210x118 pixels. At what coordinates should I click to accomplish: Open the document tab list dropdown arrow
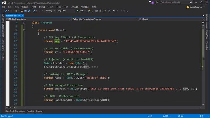[203, 16]
